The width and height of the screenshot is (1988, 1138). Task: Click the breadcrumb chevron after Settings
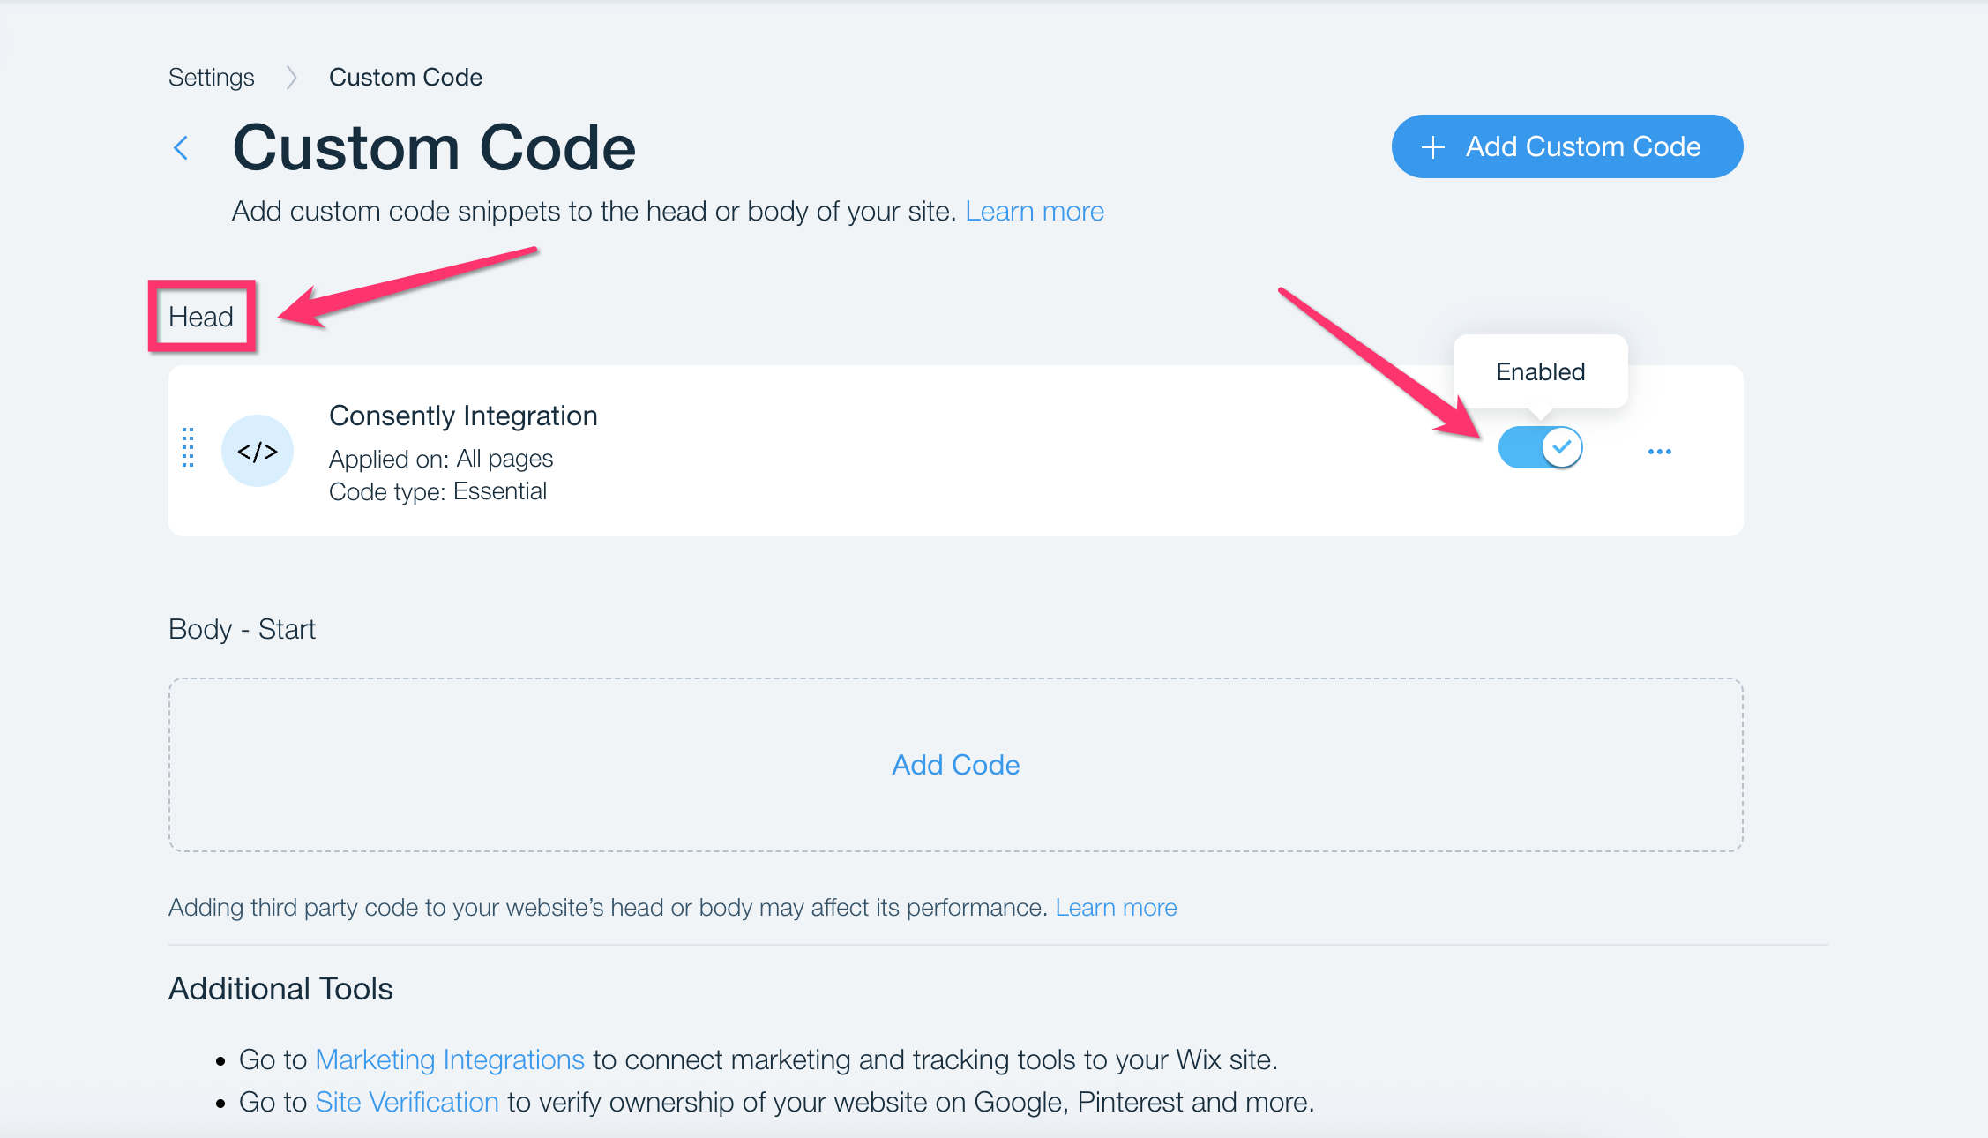click(x=291, y=78)
